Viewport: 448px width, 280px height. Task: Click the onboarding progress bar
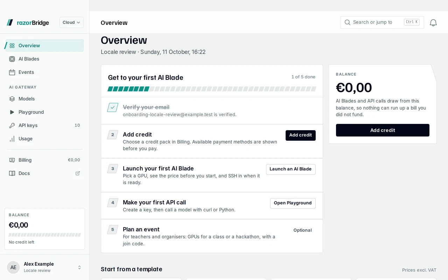tap(212, 89)
